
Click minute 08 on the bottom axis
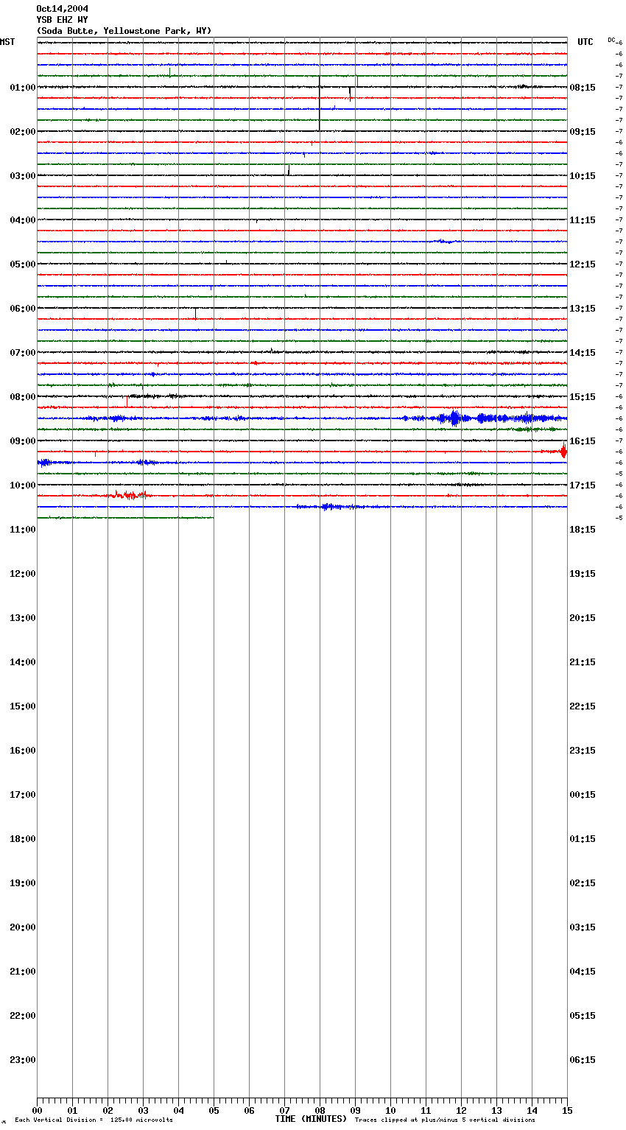pyautogui.click(x=320, y=1110)
